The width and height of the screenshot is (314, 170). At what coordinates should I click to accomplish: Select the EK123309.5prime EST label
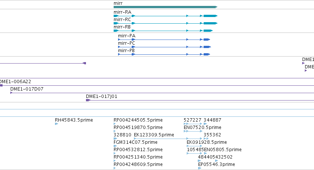154,135
